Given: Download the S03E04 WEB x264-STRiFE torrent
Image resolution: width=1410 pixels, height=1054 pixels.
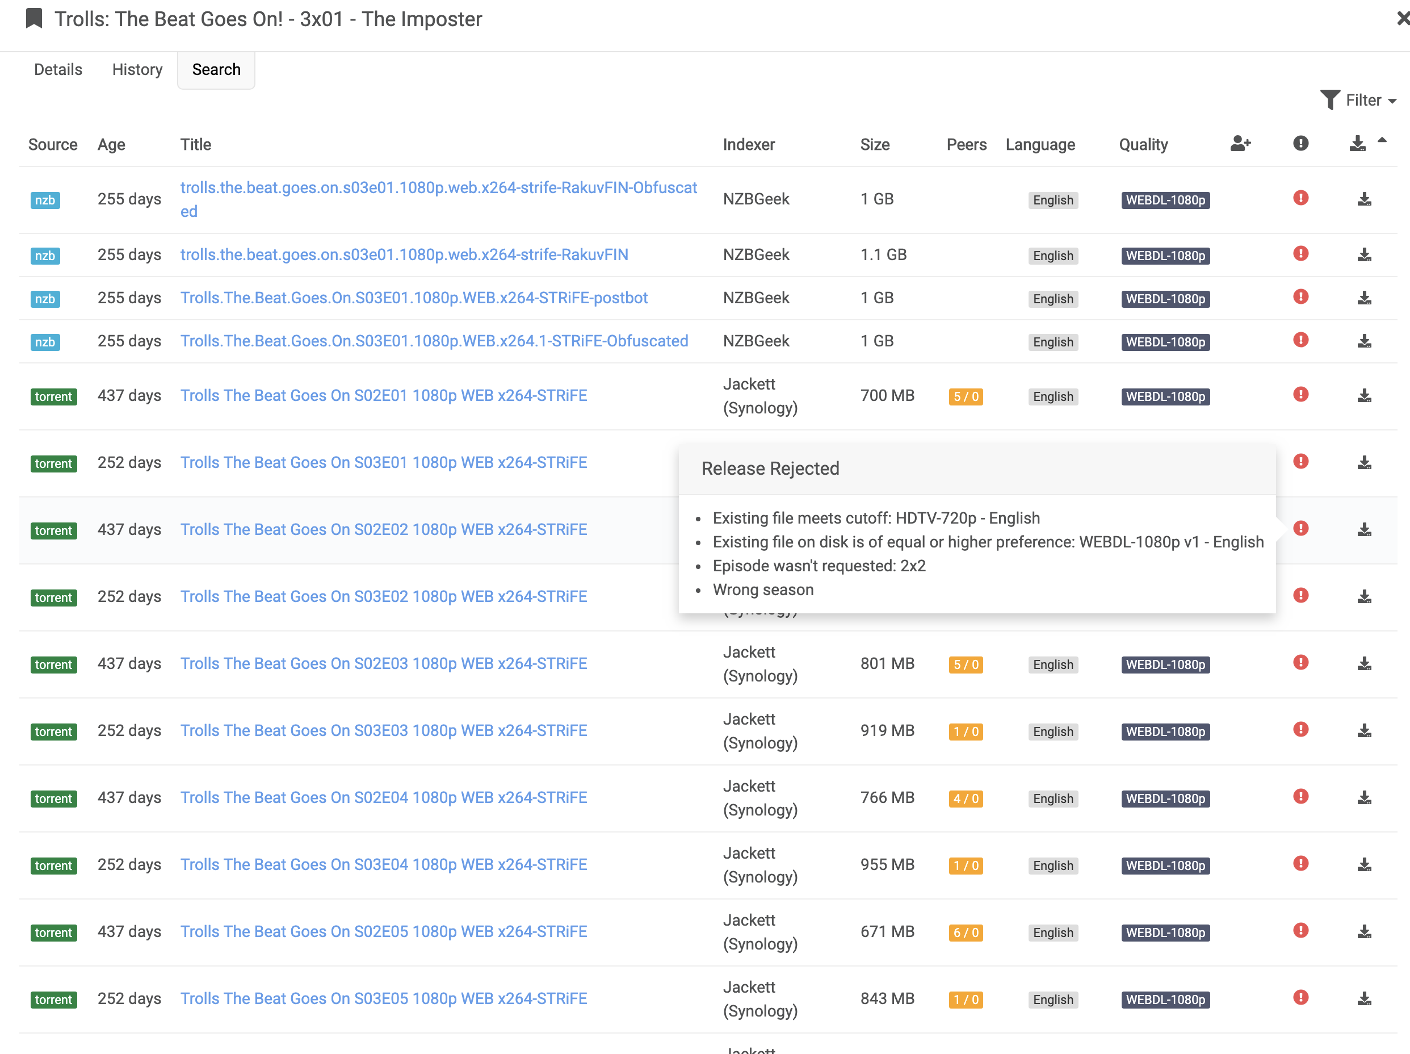Looking at the screenshot, I should coord(1364,865).
